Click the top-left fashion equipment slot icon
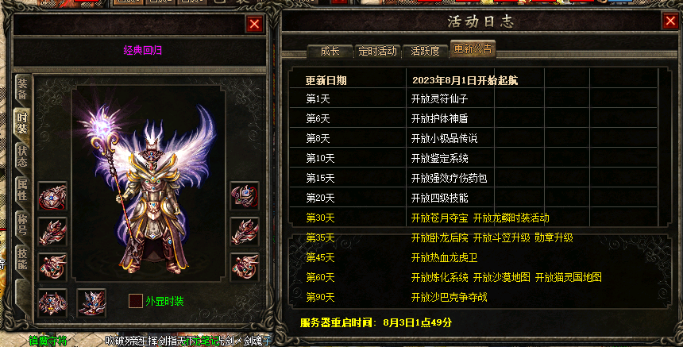The width and height of the screenshot is (683, 347). pos(52,196)
